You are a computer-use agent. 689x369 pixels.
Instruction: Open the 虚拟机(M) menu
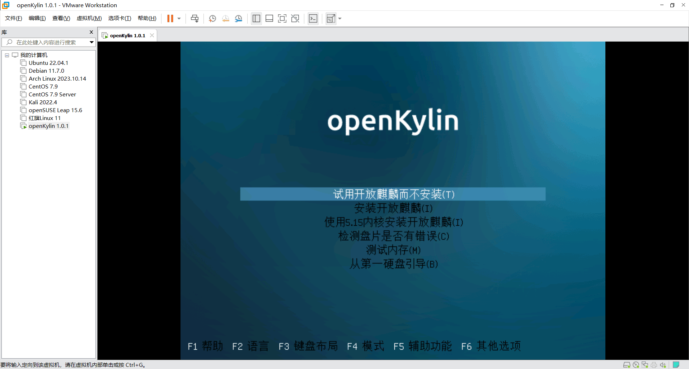(89, 18)
